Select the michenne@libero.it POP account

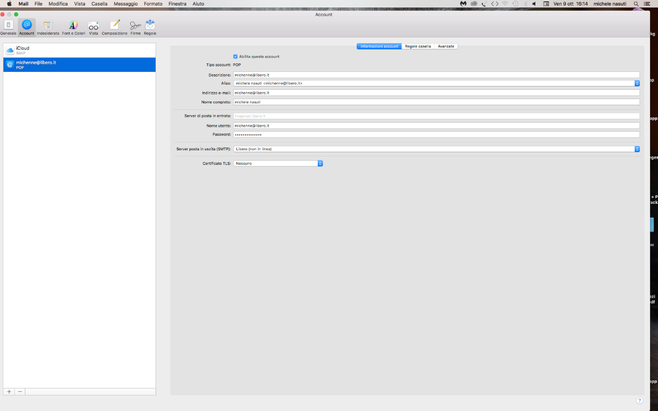[79, 65]
